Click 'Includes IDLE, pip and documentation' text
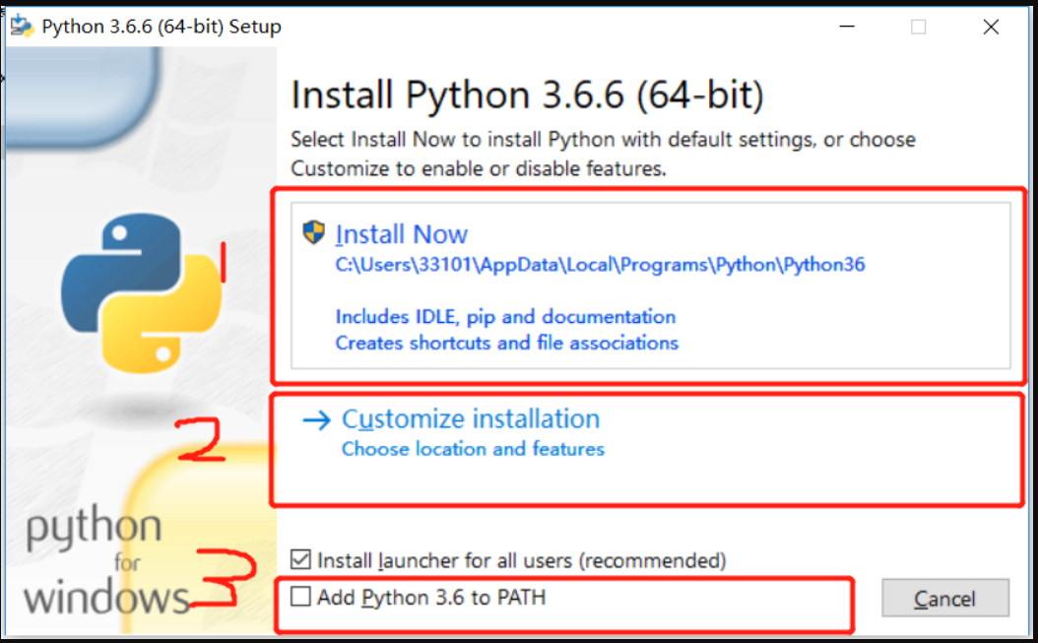 click(506, 316)
